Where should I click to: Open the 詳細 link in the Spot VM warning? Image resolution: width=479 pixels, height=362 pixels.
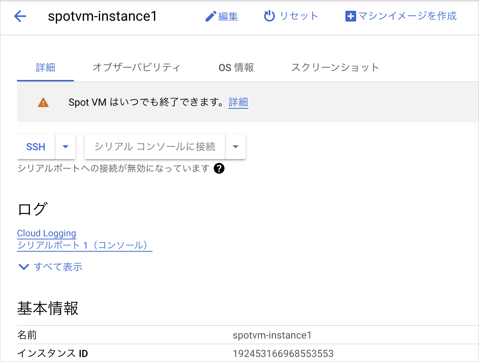pos(238,102)
